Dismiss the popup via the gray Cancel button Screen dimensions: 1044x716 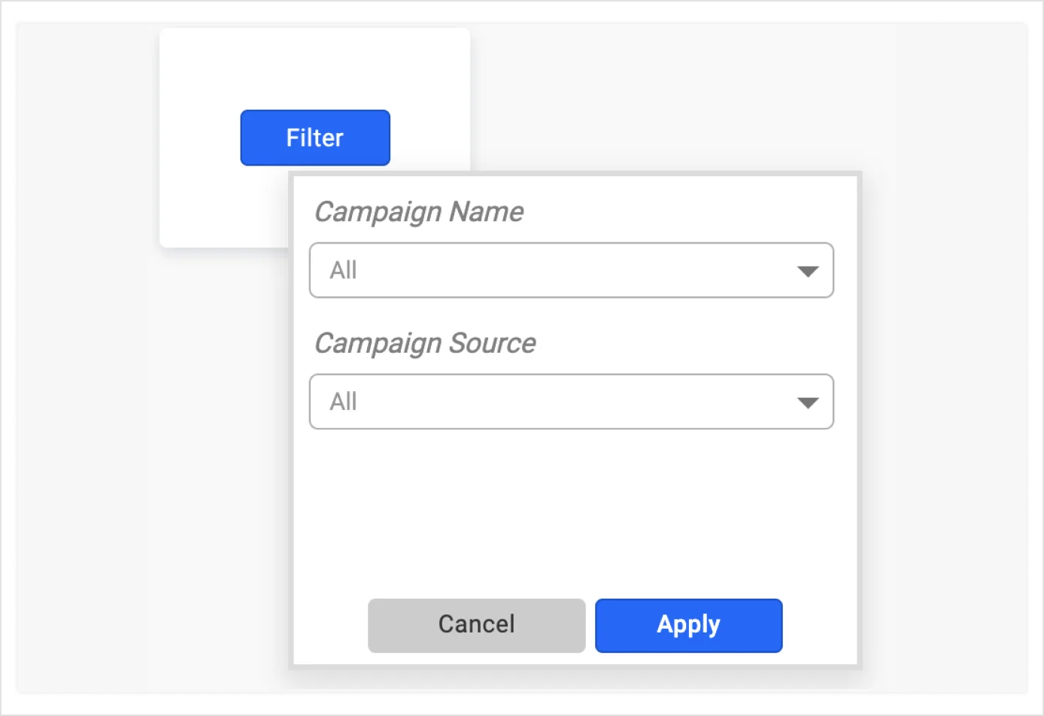477,626
